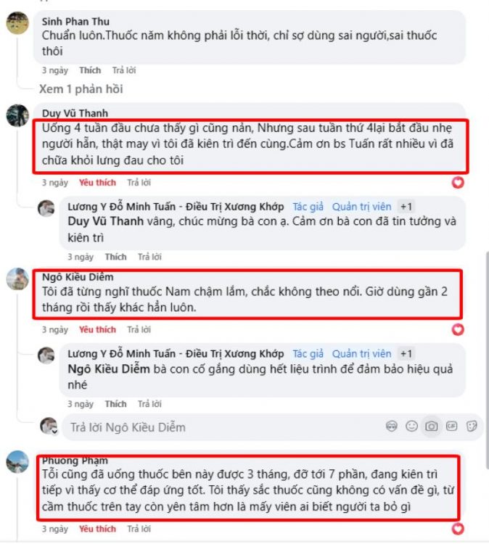Open sticker picker in reply box

pyautogui.click(x=472, y=426)
